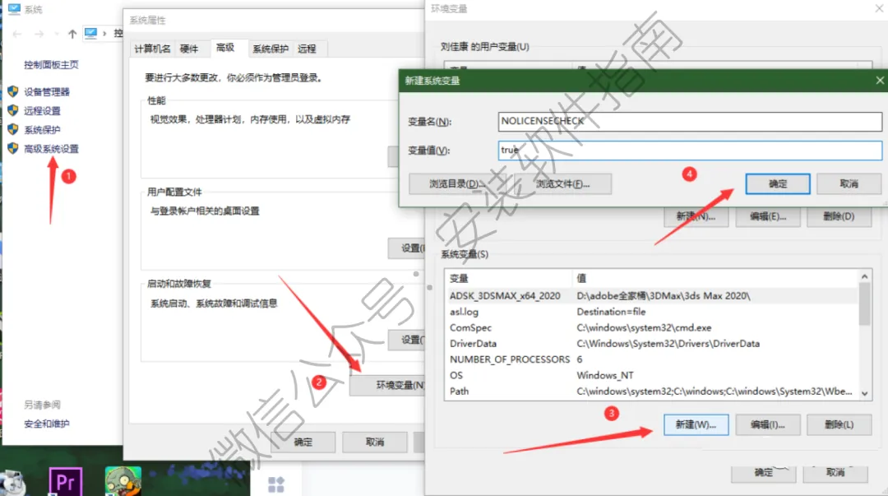Image resolution: width=888 pixels, height=496 pixels.
Task: Switch to the 远程 tab
Action: pyautogui.click(x=307, y=49)
